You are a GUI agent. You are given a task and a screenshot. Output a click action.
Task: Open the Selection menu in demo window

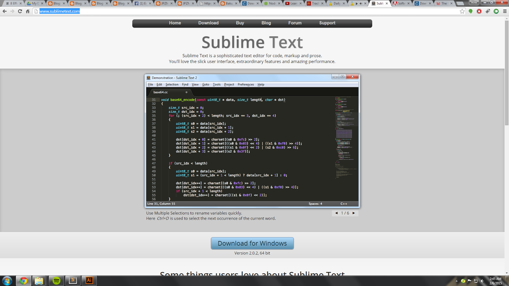tap(172, 85)
